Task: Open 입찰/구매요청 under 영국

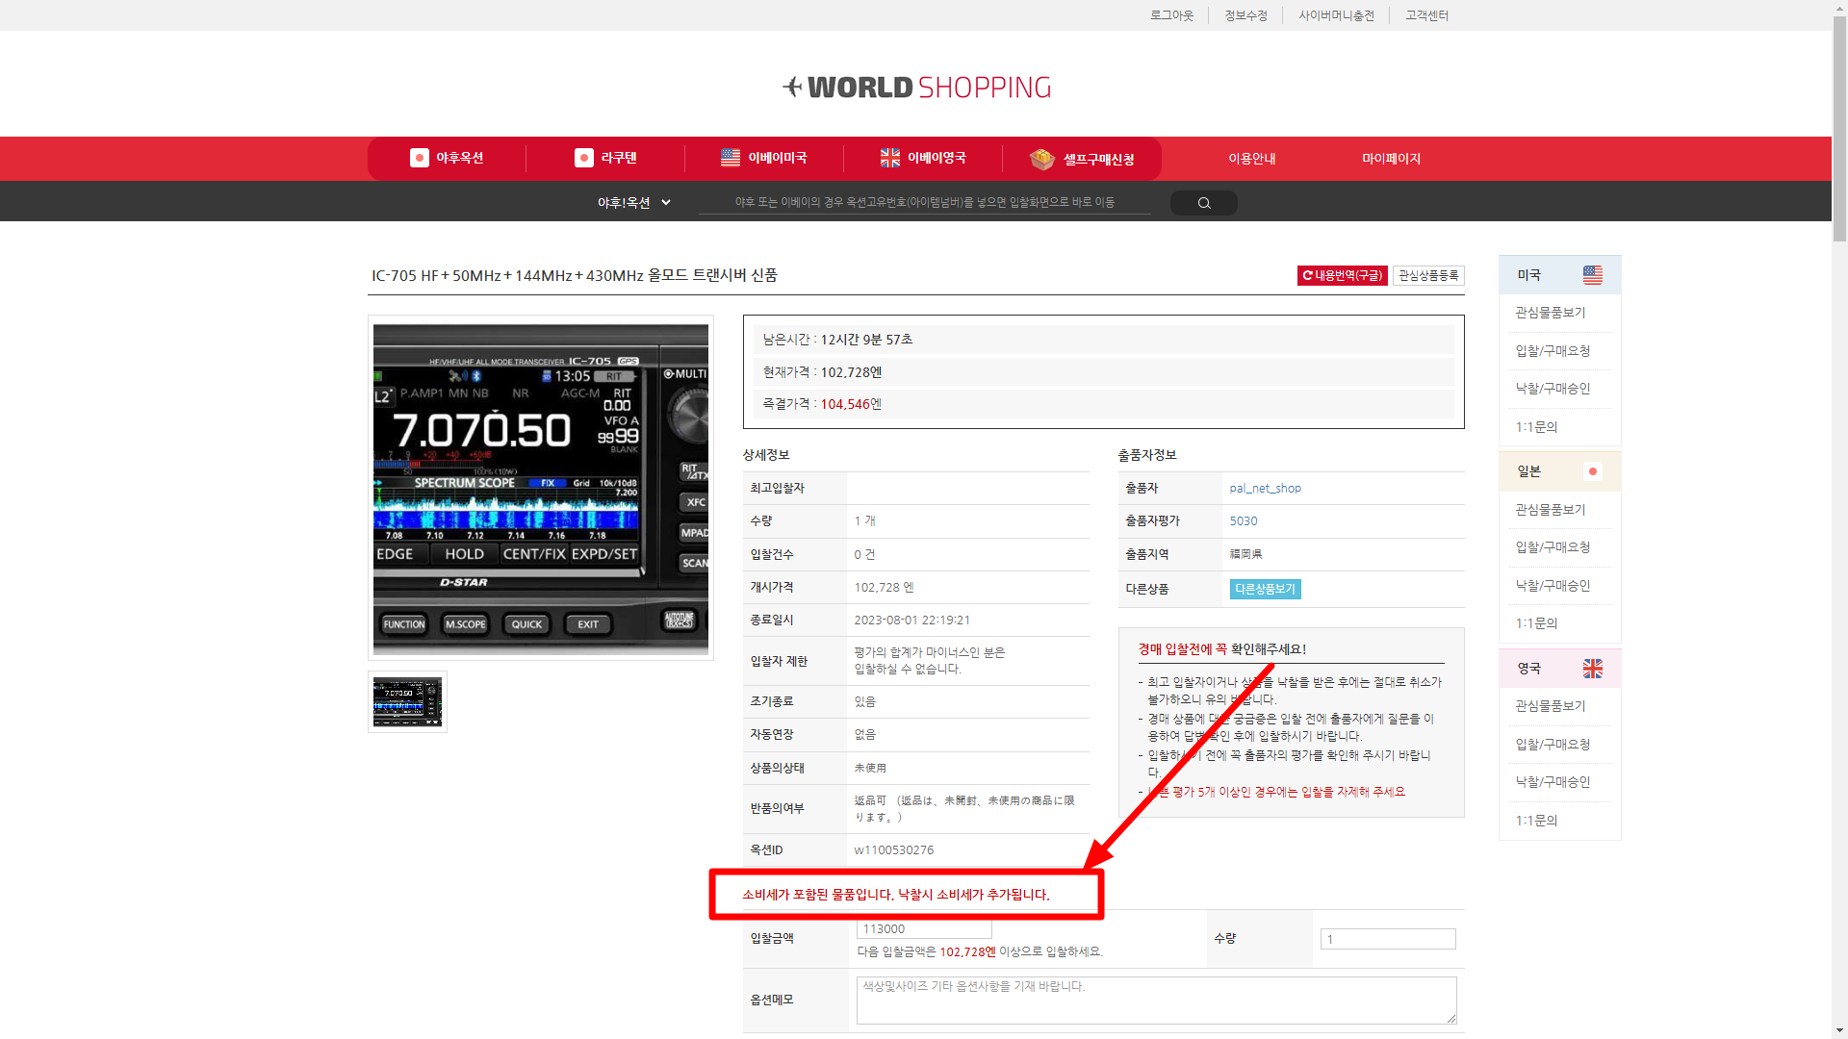Action: (1553, 745)
